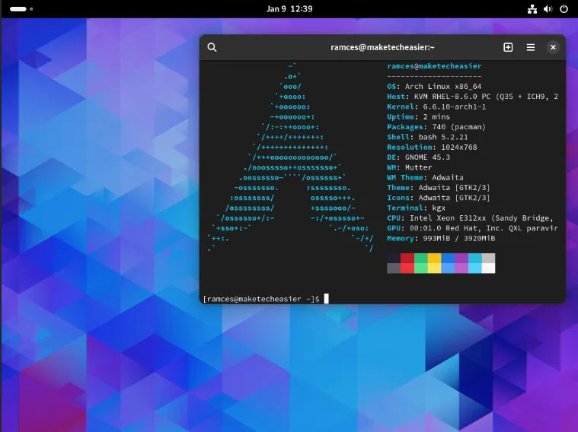Click the terminal search magnifier icon
578x432 pixels.
[x=212, y=47]
